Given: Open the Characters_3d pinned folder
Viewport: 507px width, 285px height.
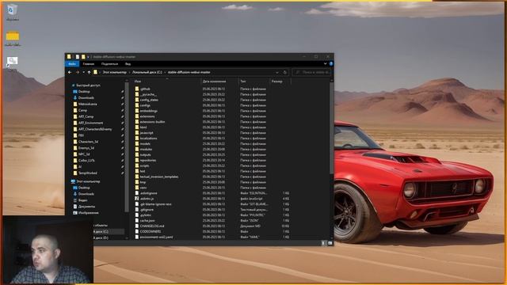Looking at the screenshot, I should click(x=88, y=142).
